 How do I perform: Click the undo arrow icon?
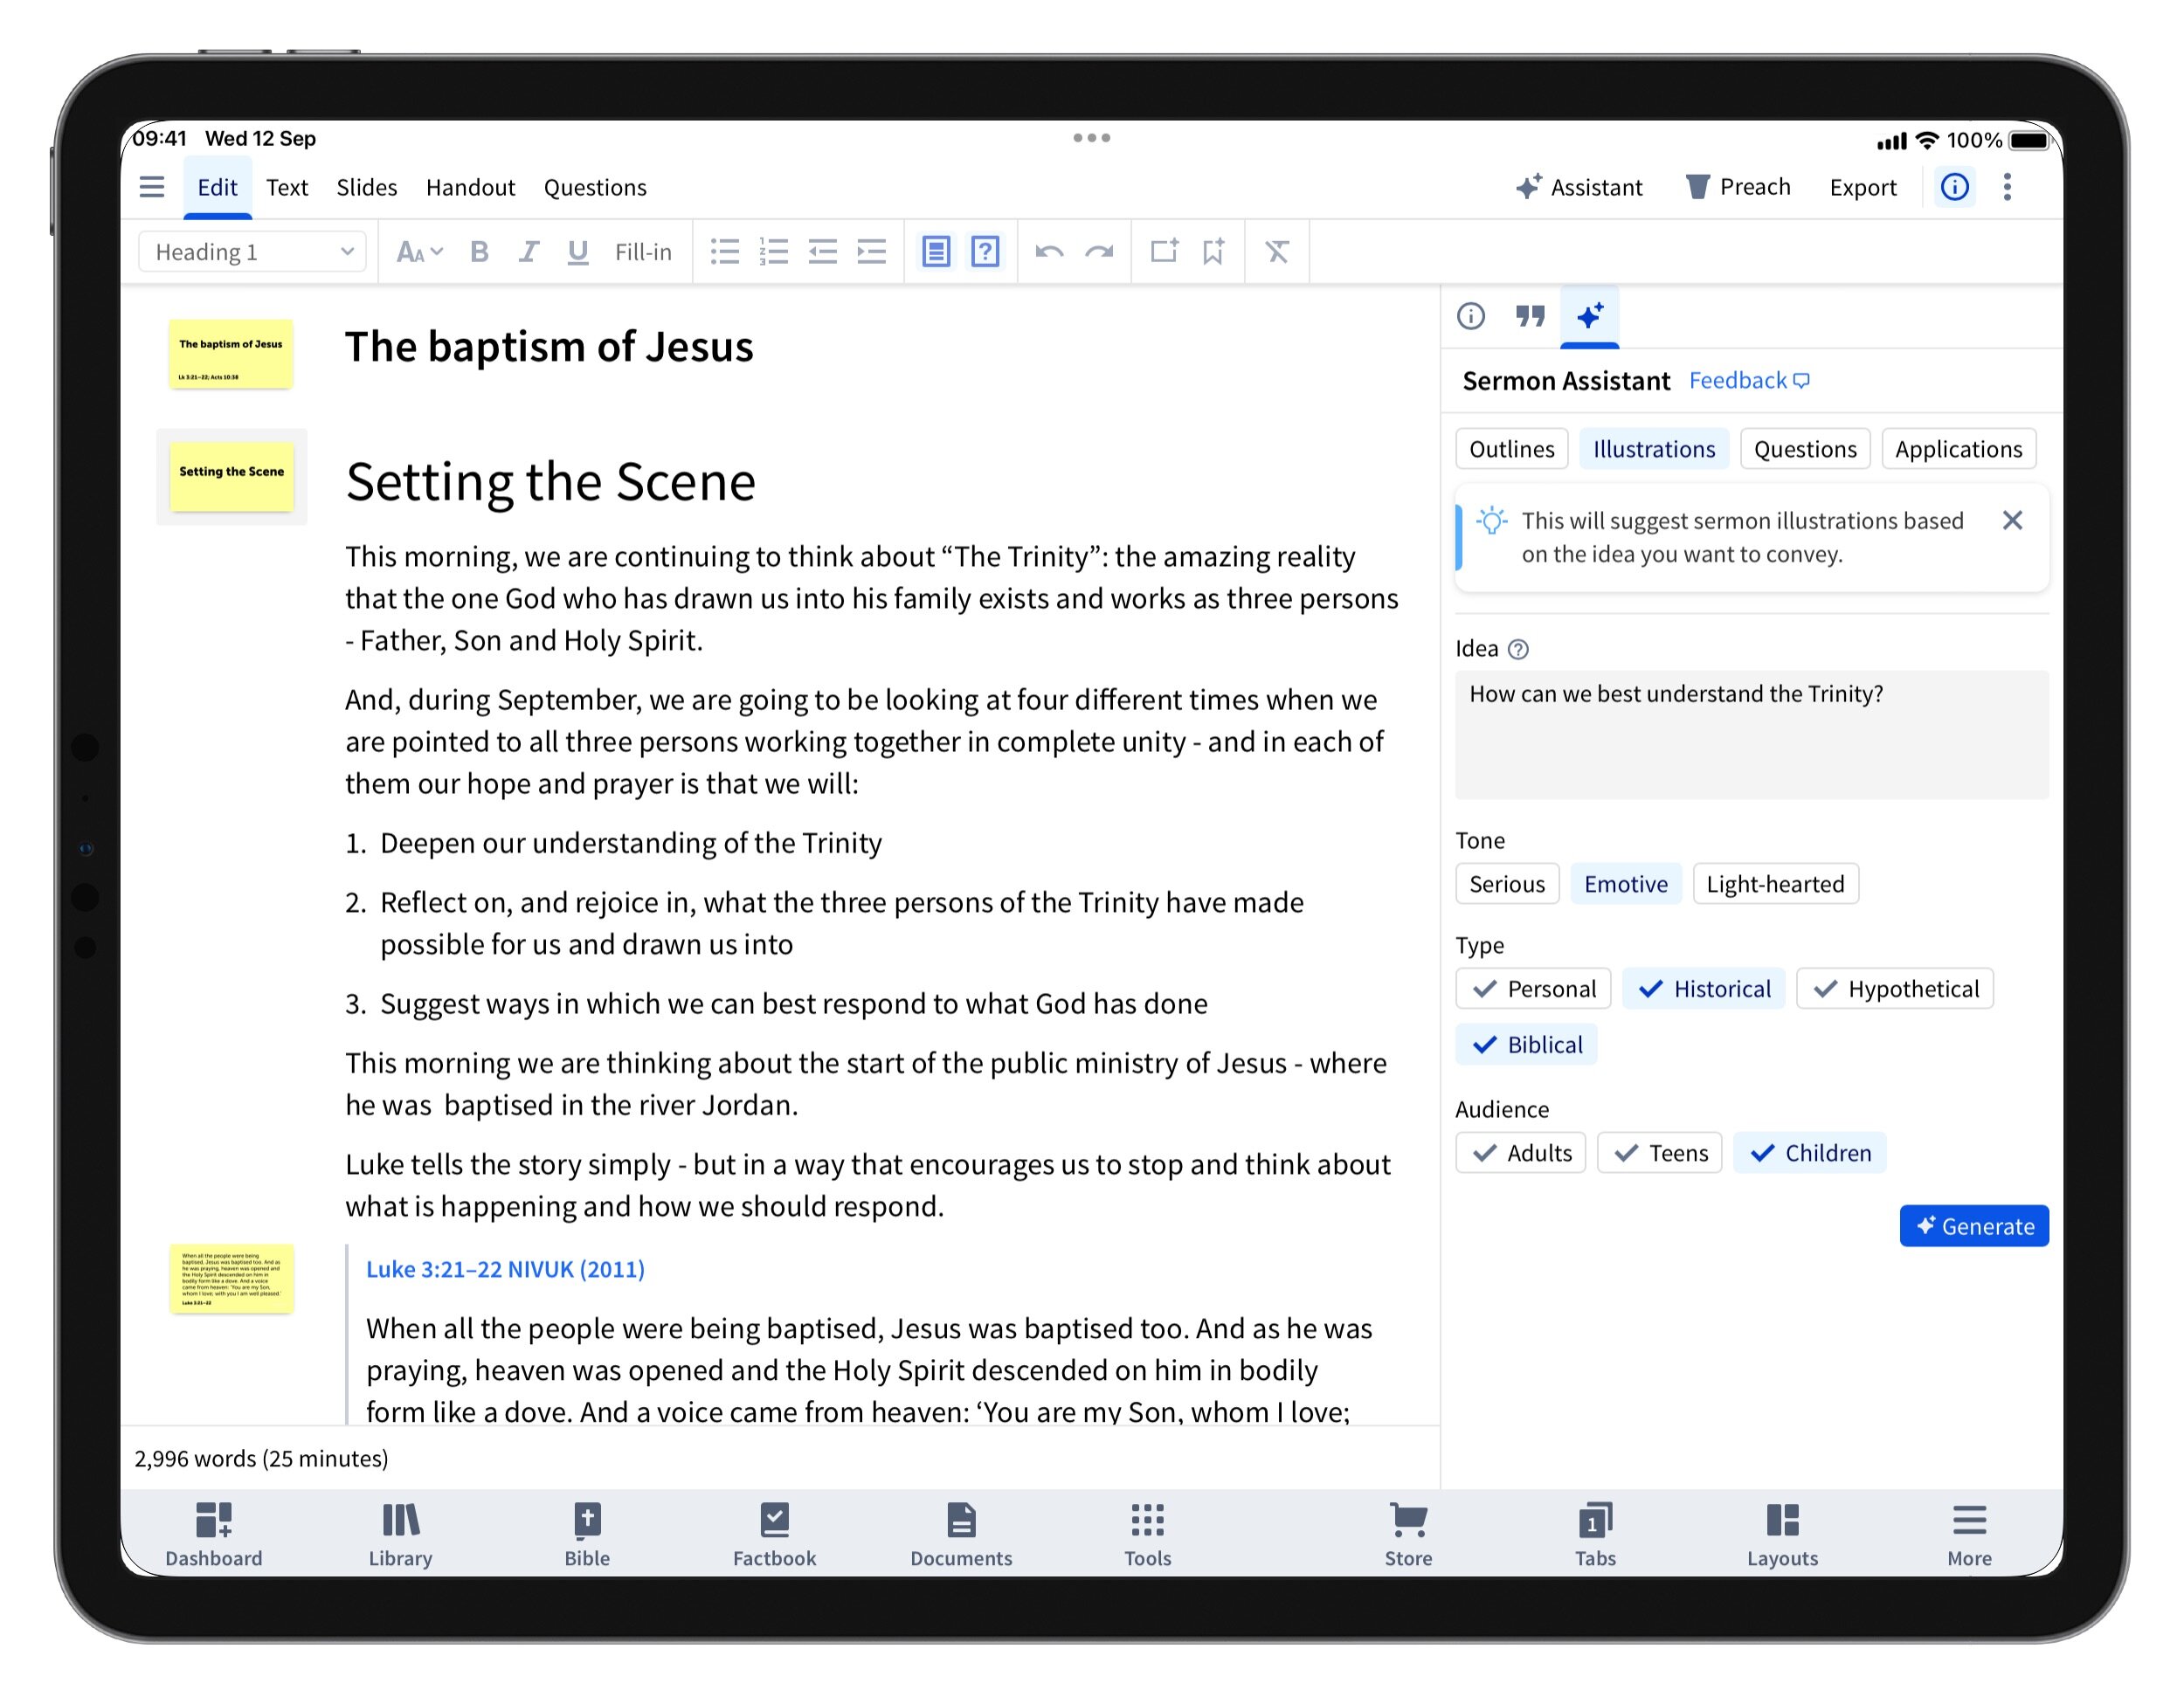click(1049, 252)
